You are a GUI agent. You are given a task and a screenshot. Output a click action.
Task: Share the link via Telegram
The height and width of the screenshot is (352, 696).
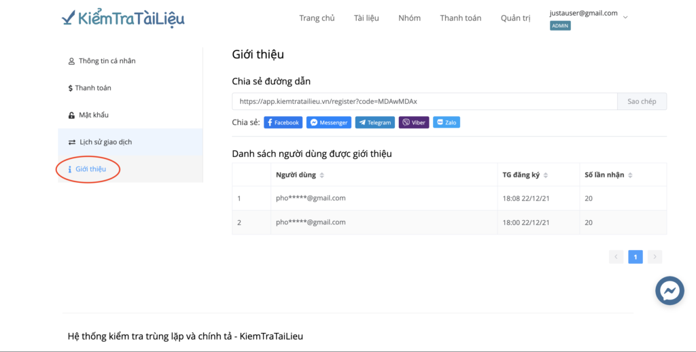pyautogui.click(x=375, y=122)
